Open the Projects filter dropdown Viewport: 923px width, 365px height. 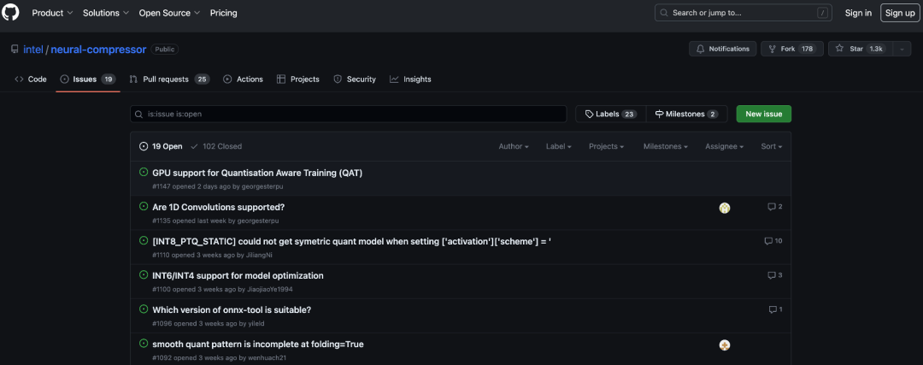click(606, 146)
